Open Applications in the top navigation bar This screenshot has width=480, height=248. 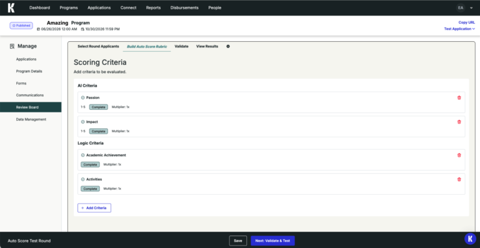click(99, 8)
